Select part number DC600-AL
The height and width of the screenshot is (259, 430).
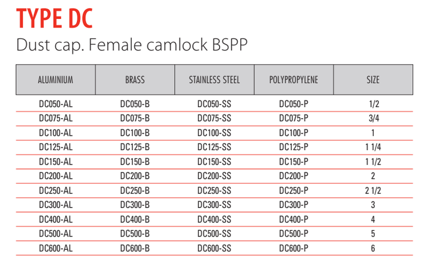tap(55, 248)
